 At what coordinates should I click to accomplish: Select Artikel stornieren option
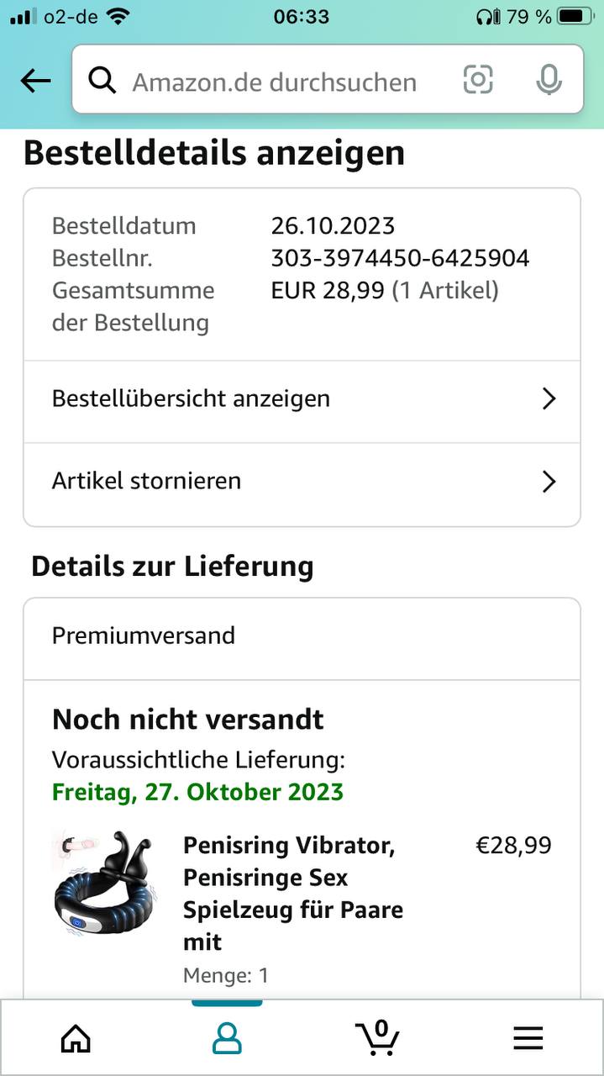[x=252, y=481]
